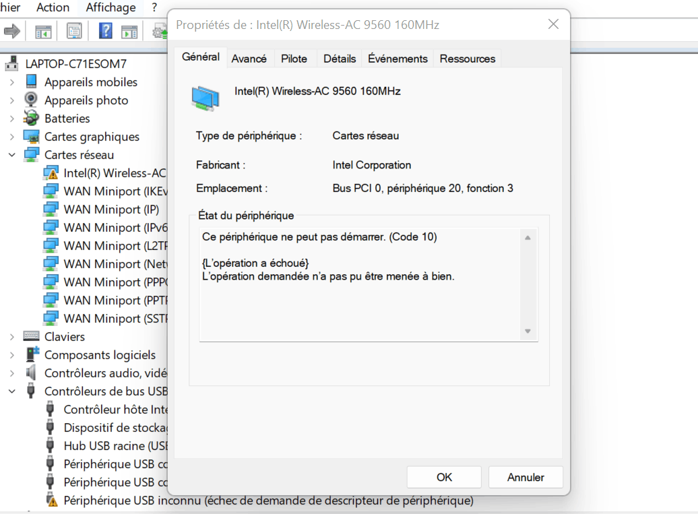Screen dimensions: 698x514
Task: Click the Intel Wireless-AC warning adapter icon
Action: pyautogui.click(x=51, y=172)
